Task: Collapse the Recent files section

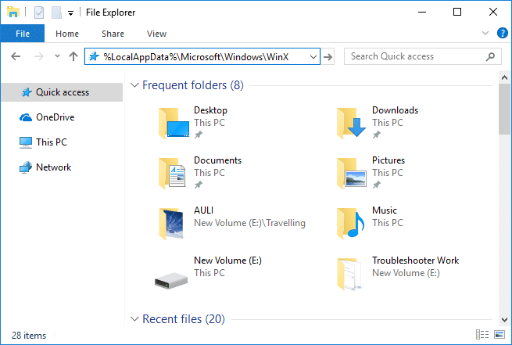Action: tap(134, 319)
